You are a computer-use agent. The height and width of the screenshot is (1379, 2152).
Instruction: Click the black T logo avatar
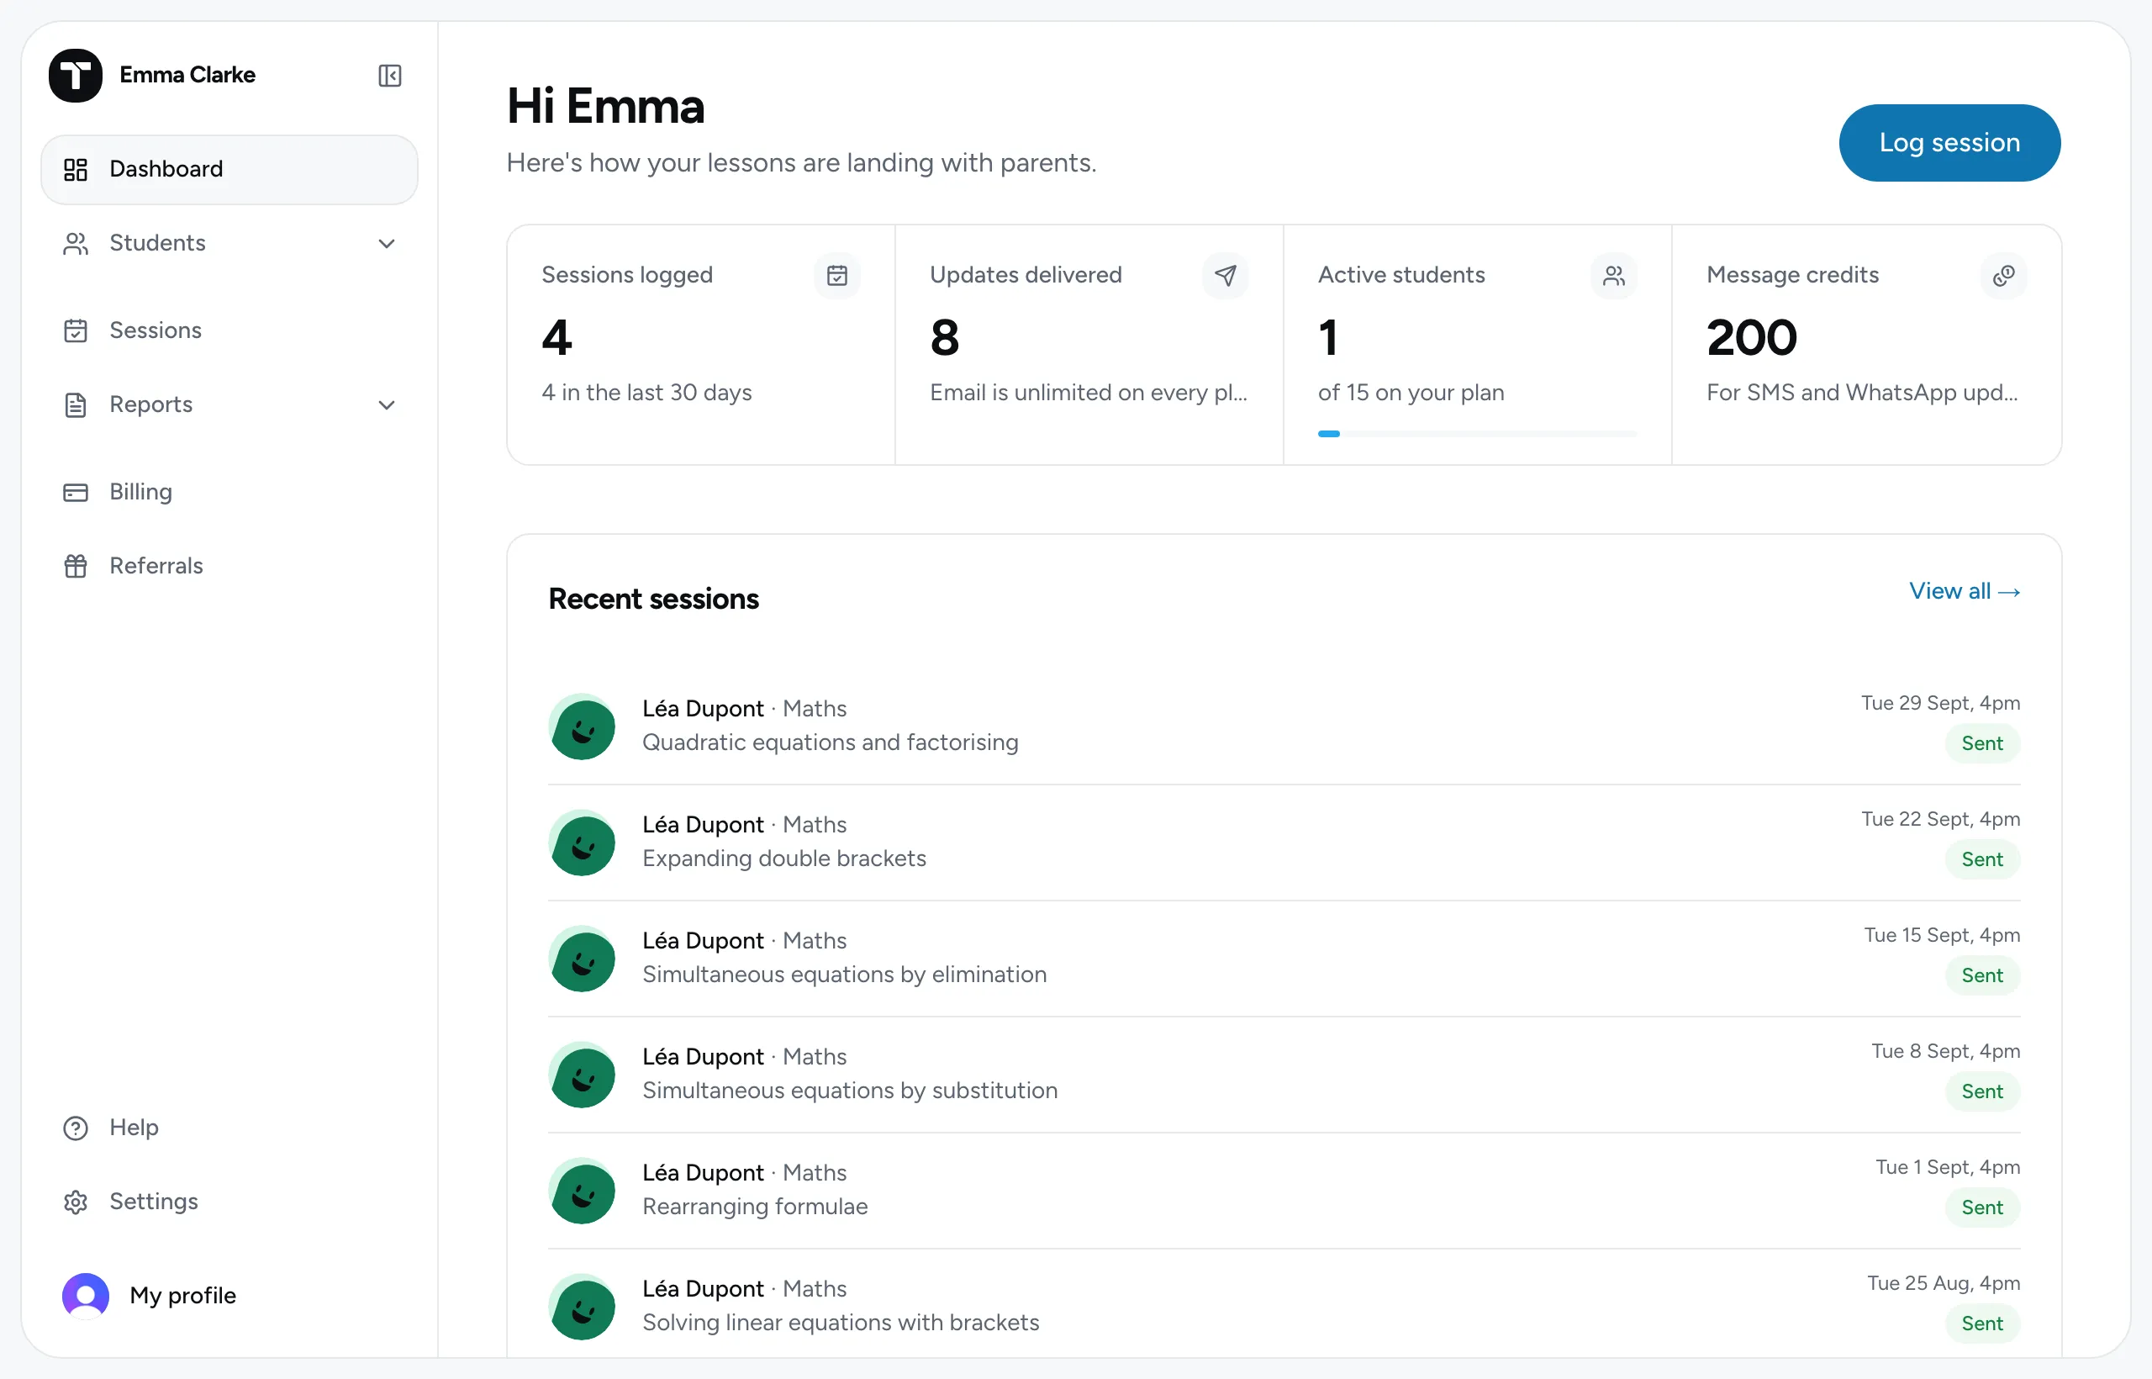[x=75, y=75]
